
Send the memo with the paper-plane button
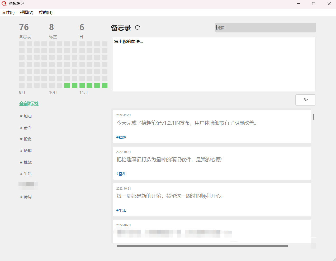coord(305,100)
